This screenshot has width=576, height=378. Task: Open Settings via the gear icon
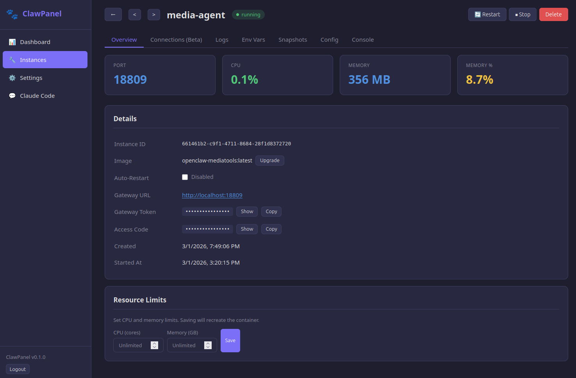(x=12, y=78)
